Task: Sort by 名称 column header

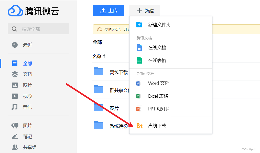Action: point(97,56)
